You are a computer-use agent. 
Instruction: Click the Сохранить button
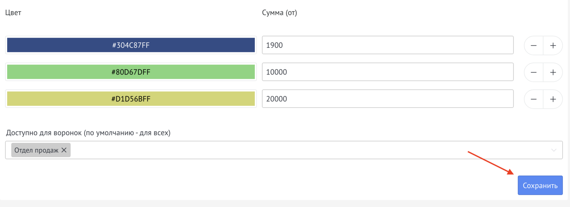[x=540, y=185]
